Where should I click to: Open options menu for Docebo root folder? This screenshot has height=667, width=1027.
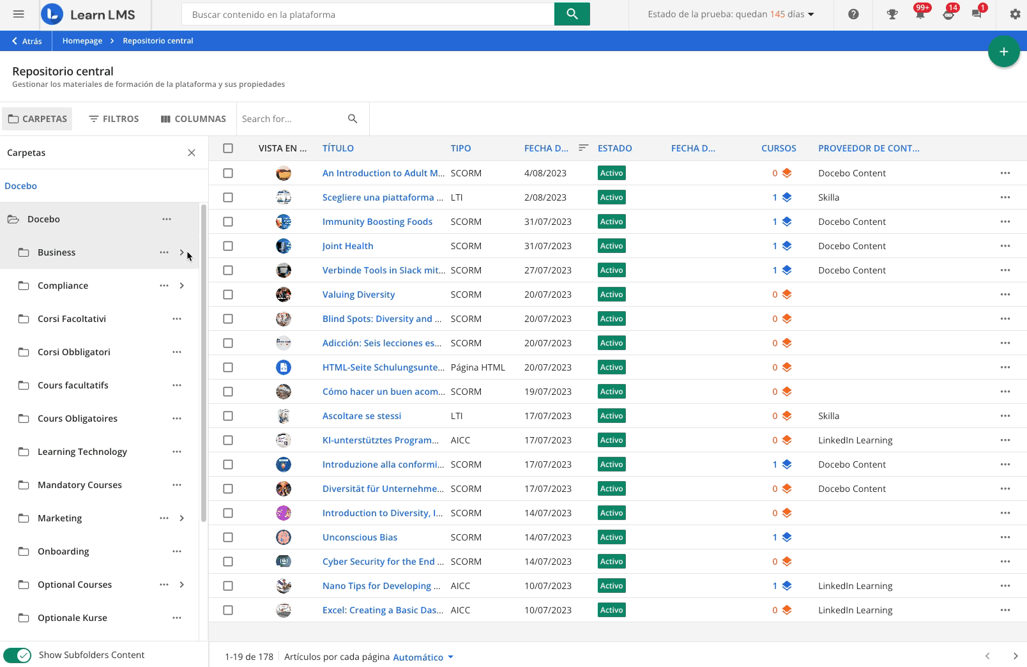pyautogui.click(x=167, y=219)
